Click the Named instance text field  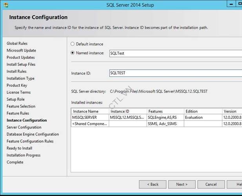point(176,54)
